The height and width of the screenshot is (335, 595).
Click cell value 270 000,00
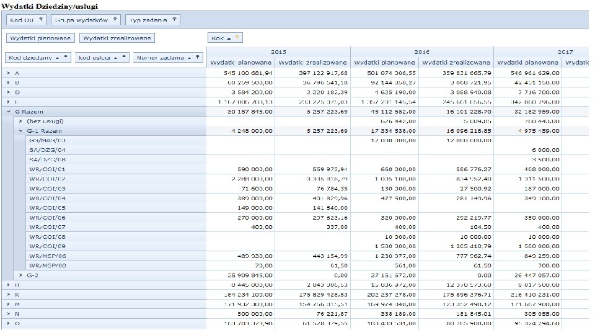pos(255,218)
